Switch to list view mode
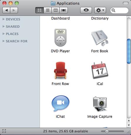The width and height of the screenshot is (131, 135). (48, 10)
